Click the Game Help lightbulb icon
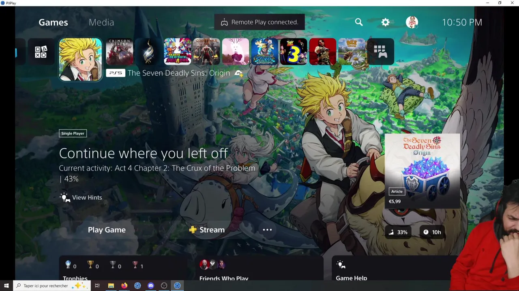The height and width of the screenshot is (291, 519). (341, 264)
